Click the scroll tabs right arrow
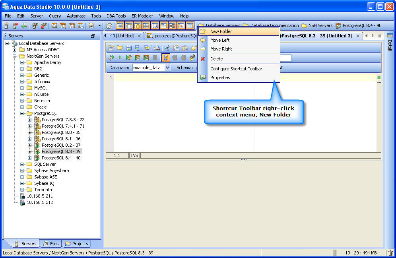396x258 pixels. [x=373, y=36]
